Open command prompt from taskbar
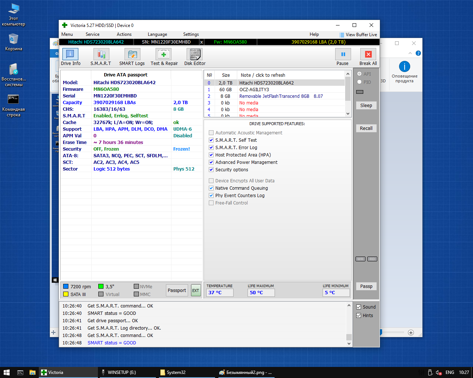Viewport: 473px width, 378px height. [20, 372]
